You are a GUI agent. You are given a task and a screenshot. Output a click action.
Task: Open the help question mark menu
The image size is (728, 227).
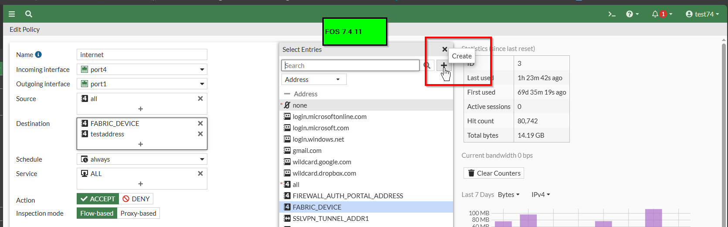tap(632, 14)
